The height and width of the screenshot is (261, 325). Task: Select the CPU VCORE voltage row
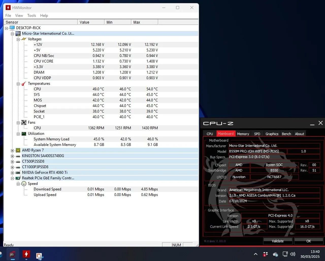tap(101, 61)
